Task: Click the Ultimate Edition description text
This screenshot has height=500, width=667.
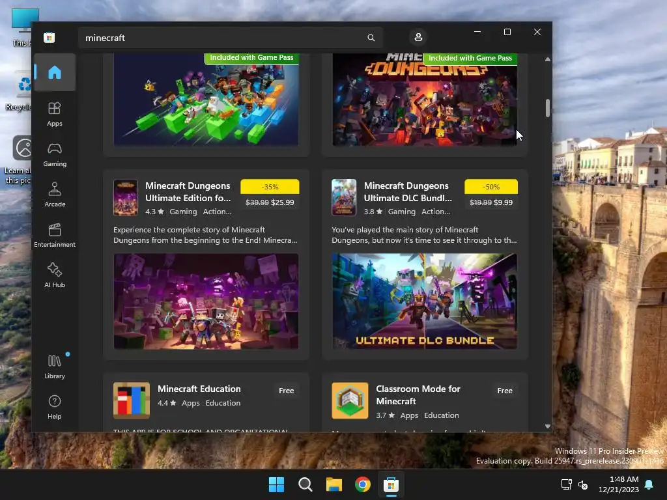Action: tap(205, 235)
